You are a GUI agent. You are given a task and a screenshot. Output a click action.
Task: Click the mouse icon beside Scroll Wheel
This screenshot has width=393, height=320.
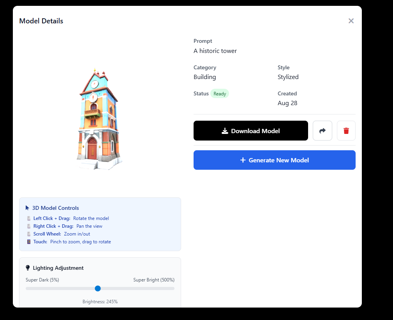click(28, 234)
